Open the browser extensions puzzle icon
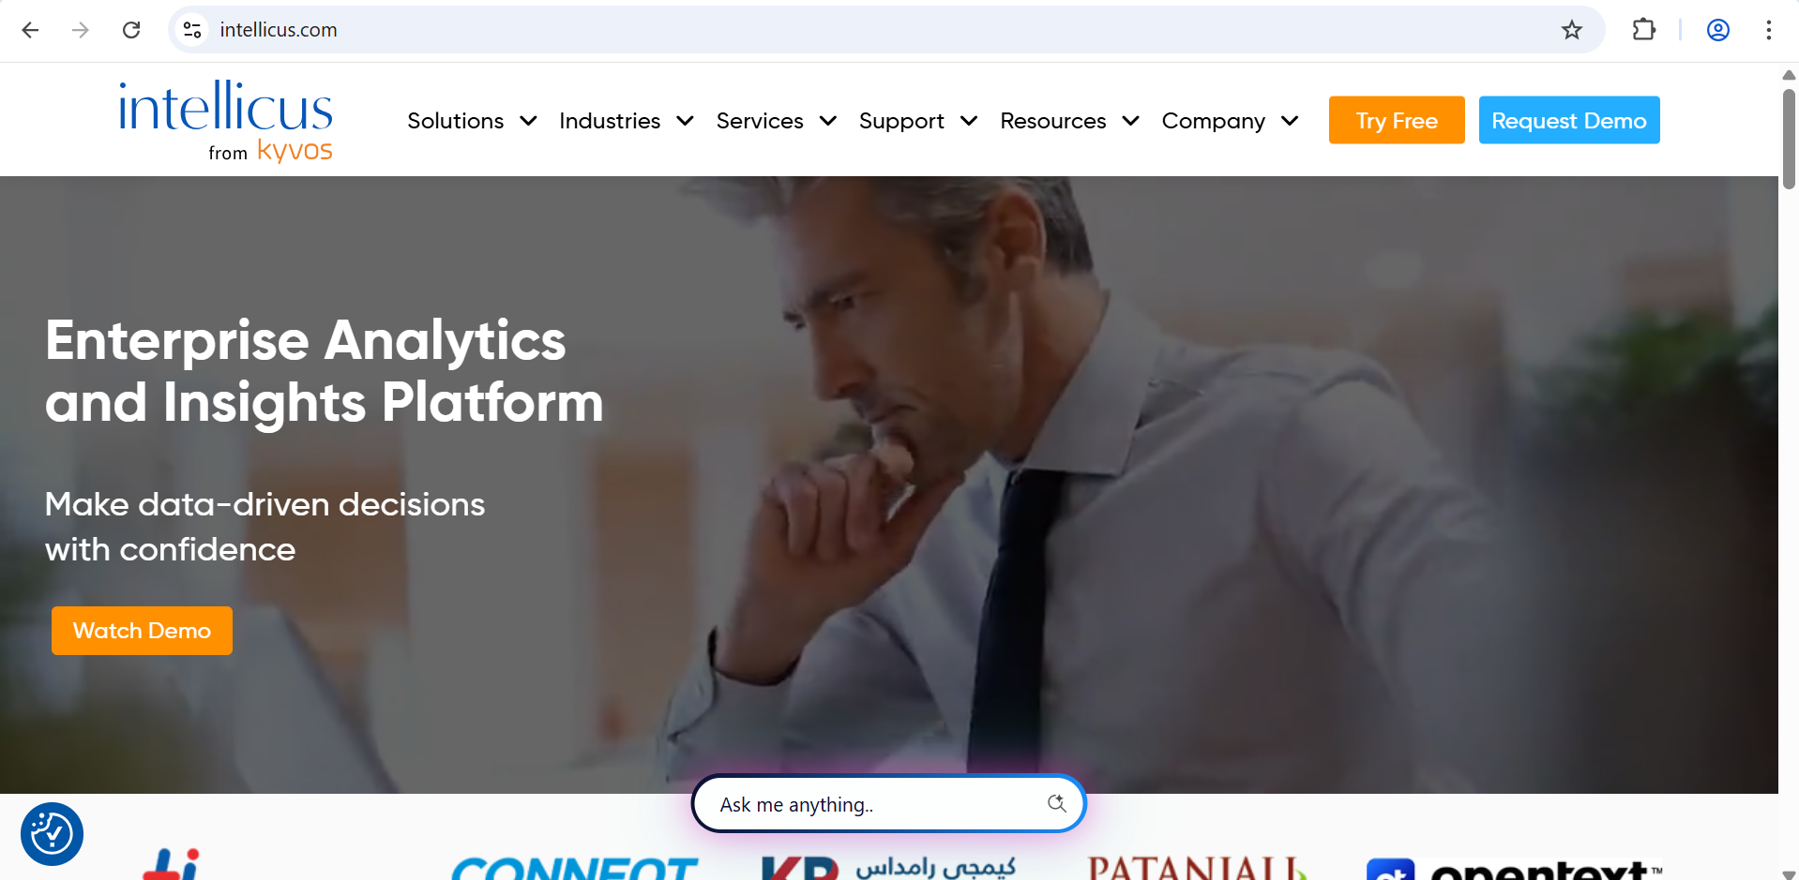This screenshot has height=880, width=1799. [1644, 30]
